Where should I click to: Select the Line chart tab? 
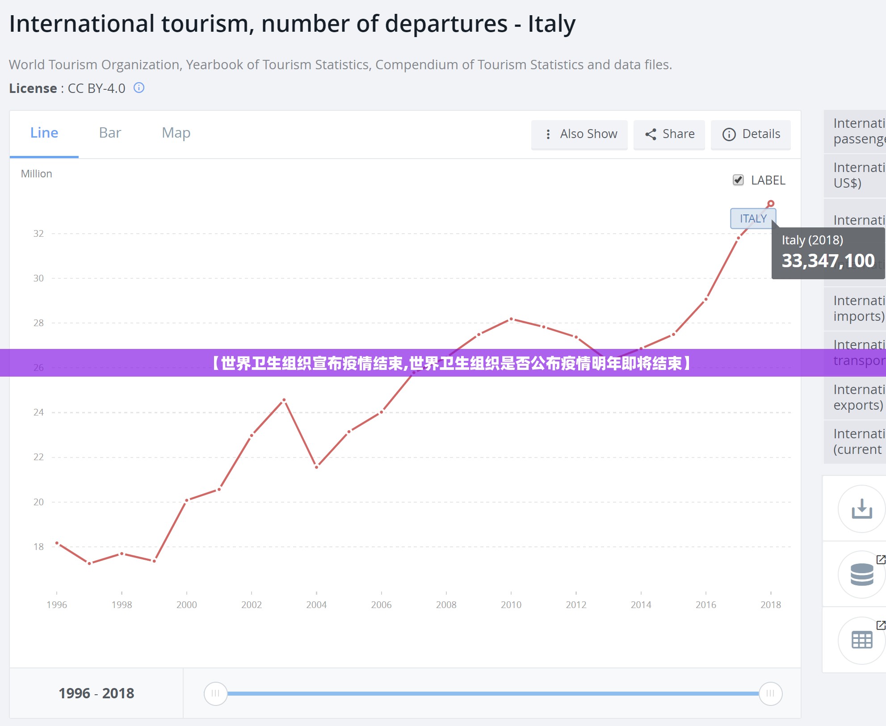click(44, 133)
